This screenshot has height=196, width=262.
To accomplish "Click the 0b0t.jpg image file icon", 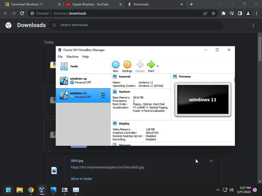I will [54, 170].
